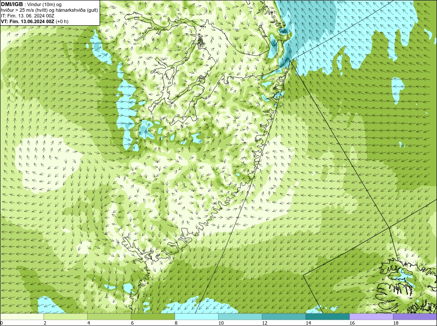The width and height of the screenshot is (437, 326).
Task: Click the 'IT: Fim. 13. 06. 2024 00Z' line
Action: pos(28,16)
